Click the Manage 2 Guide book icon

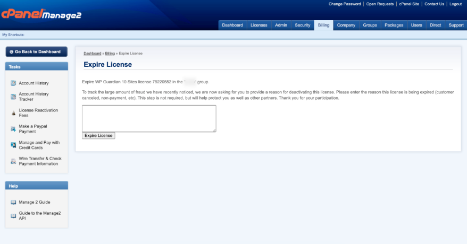click(13, 202)
